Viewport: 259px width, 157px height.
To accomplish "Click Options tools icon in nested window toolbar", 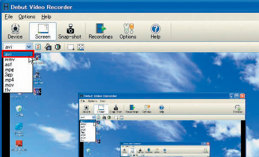I will 147,109.
